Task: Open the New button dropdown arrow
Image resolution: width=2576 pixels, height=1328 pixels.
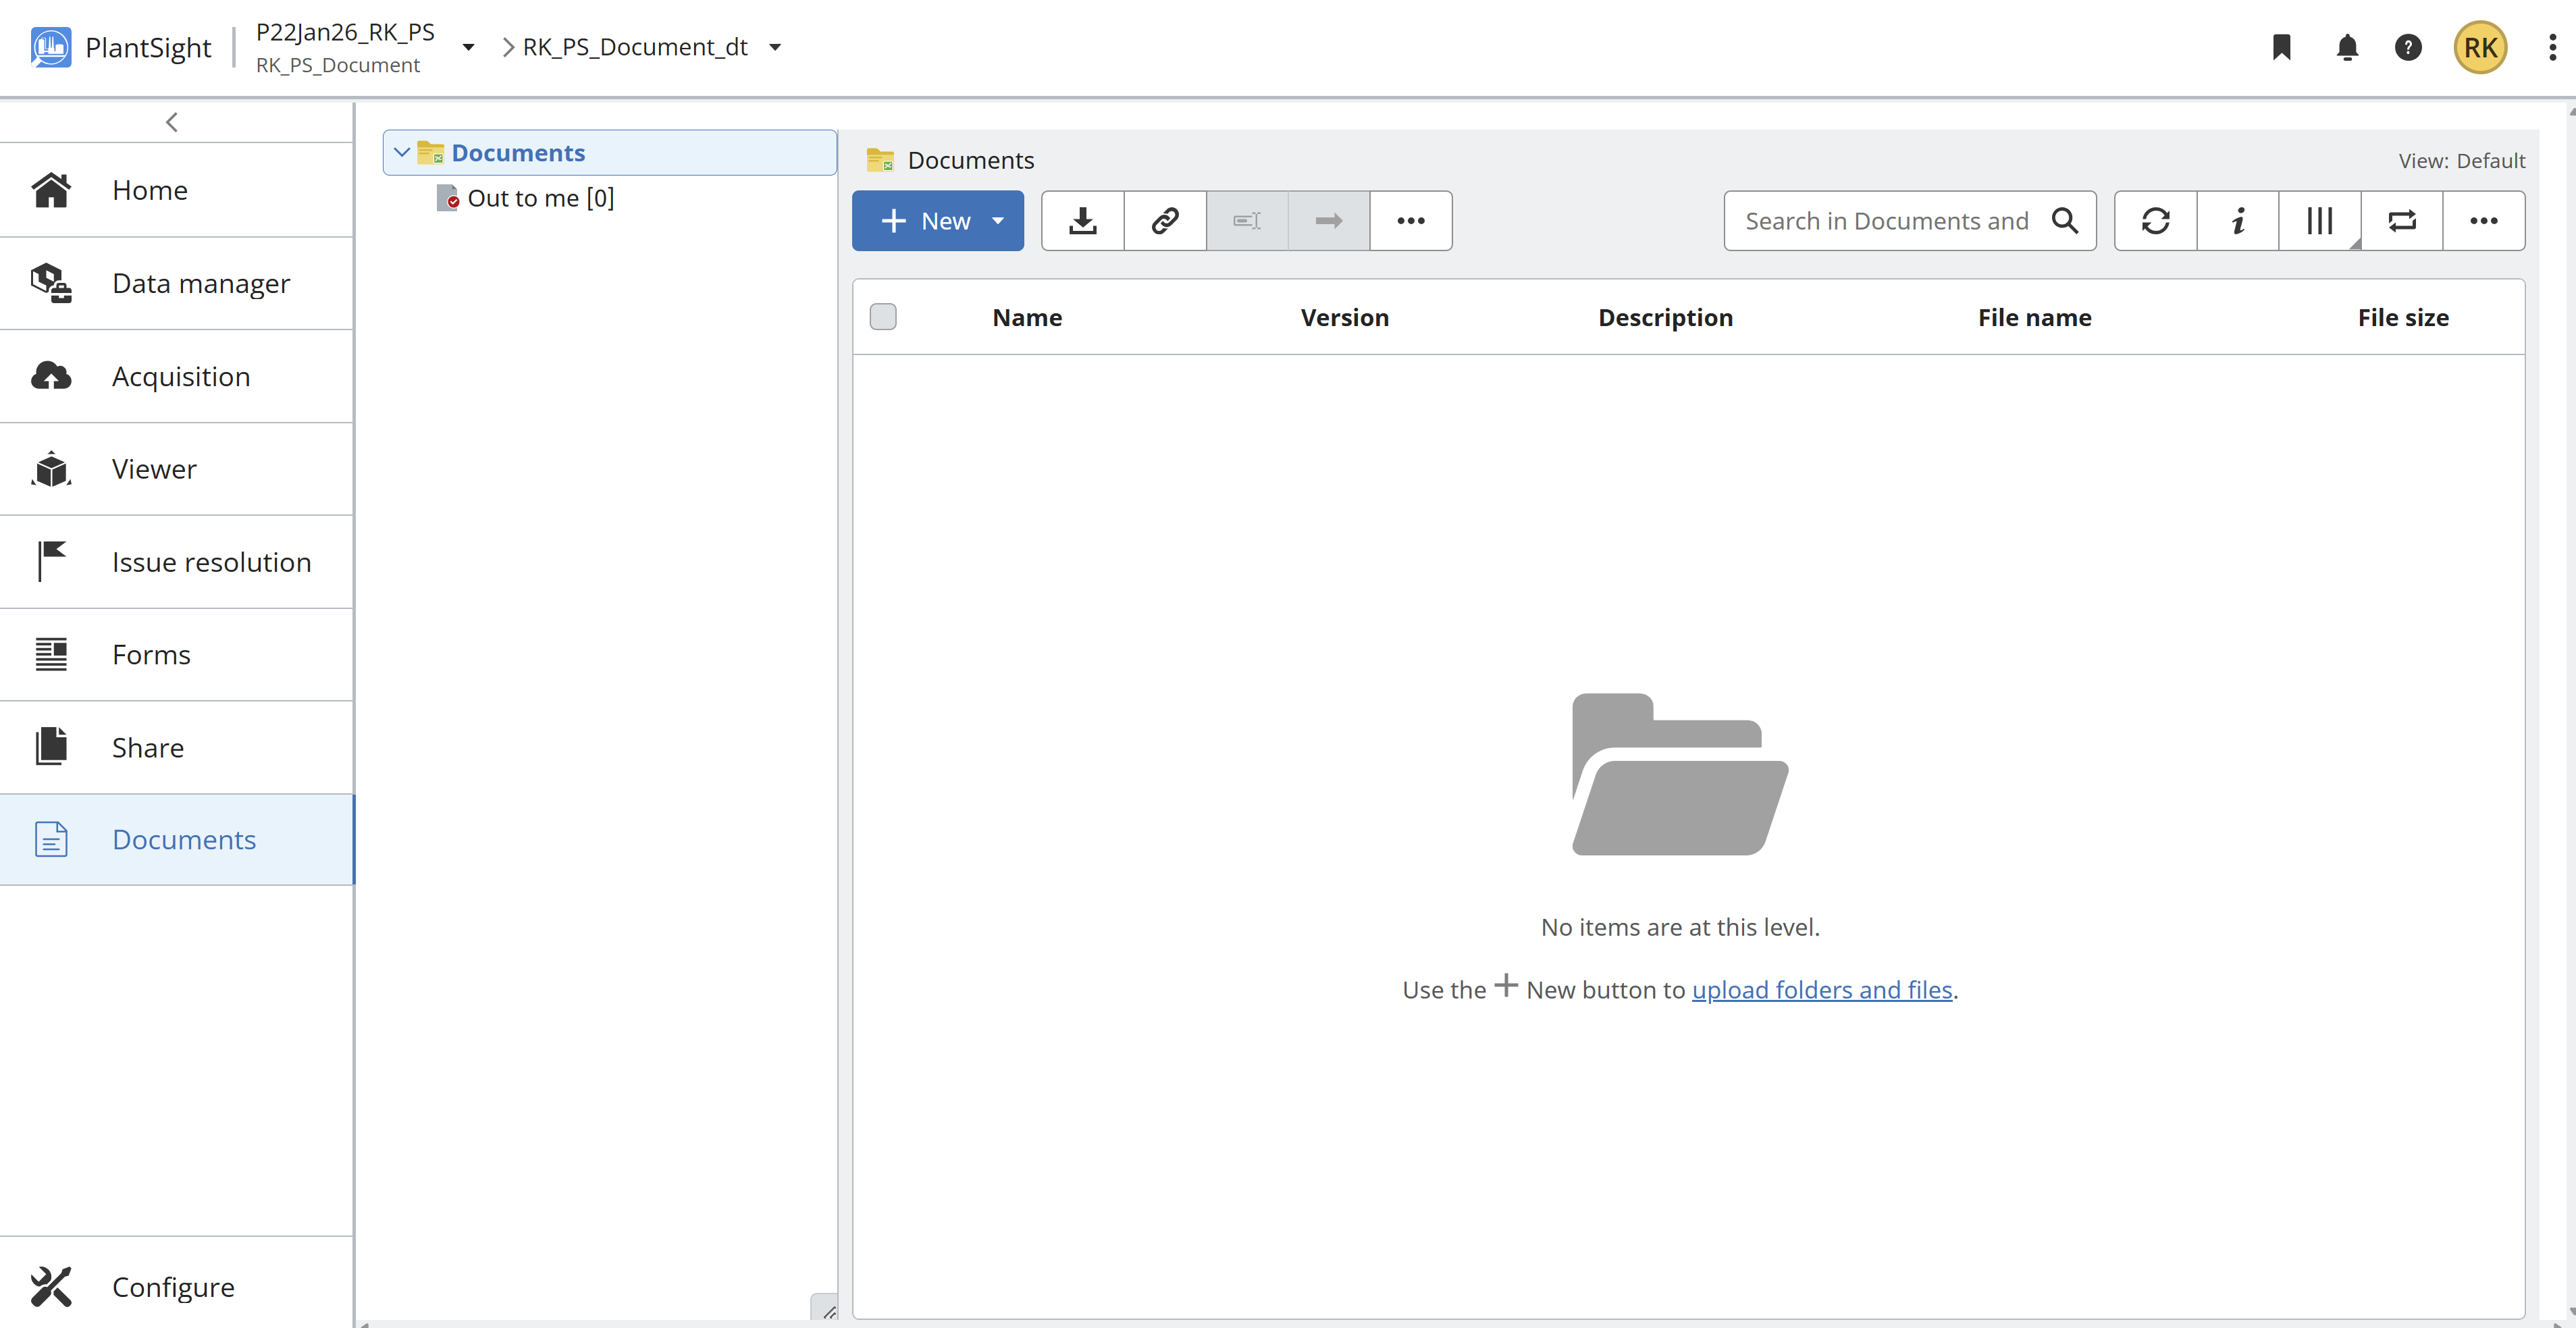Action: pos(997,221)
